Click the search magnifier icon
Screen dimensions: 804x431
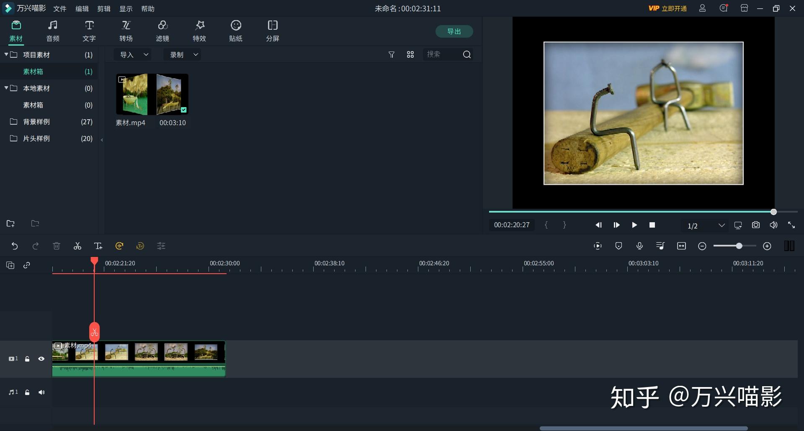(x=467, y=54)
